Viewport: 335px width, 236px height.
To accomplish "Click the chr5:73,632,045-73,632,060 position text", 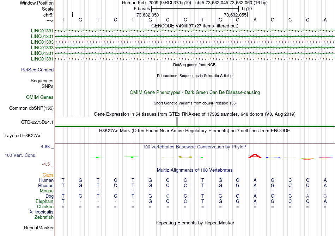I will pos(231,3).
